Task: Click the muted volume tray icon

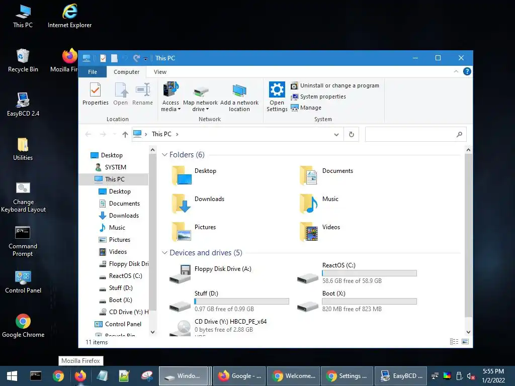Action: tap(471, 376)
